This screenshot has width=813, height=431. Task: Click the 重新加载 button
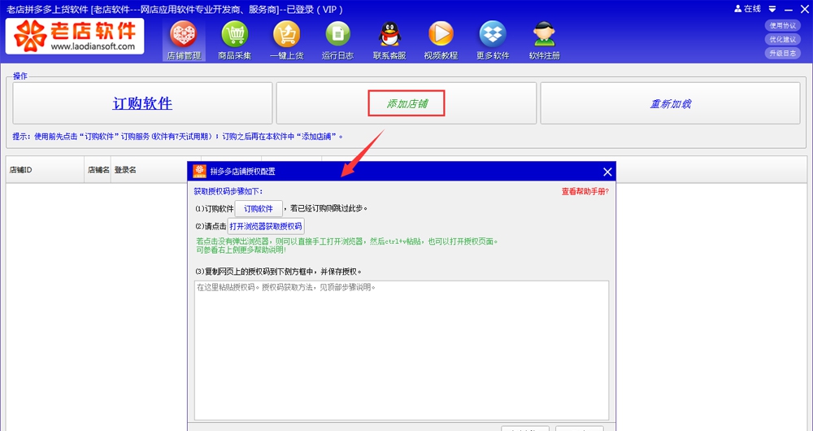click(671, 103)
